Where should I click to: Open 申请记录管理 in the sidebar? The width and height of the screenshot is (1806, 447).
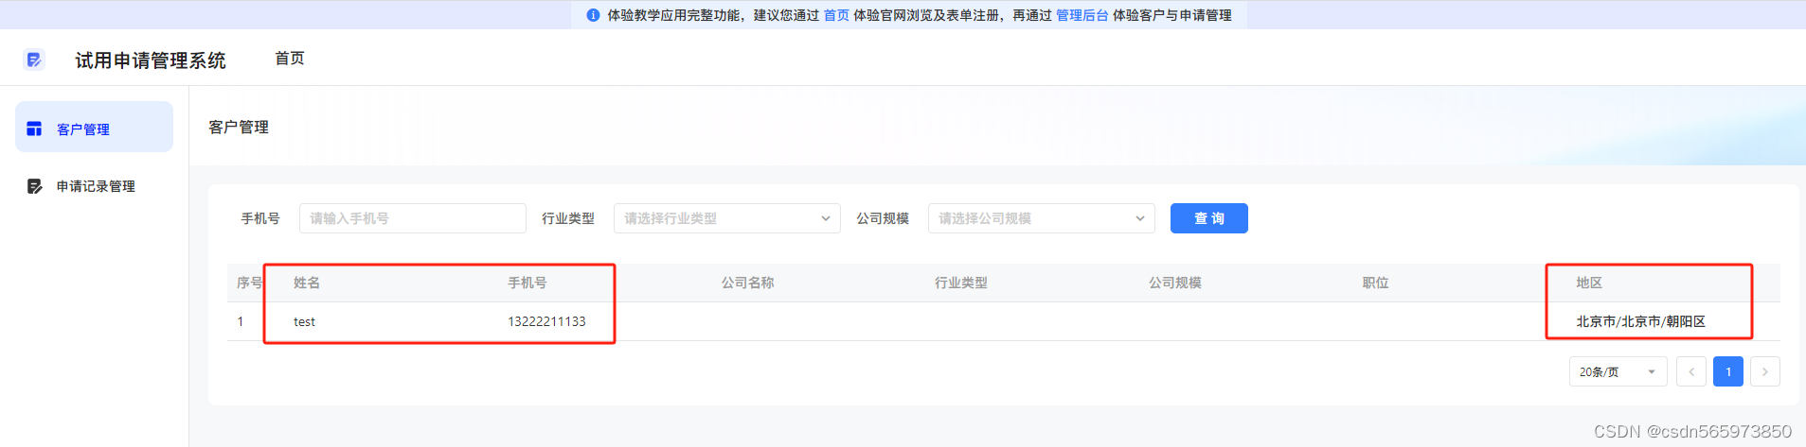(x=94, y=186)
